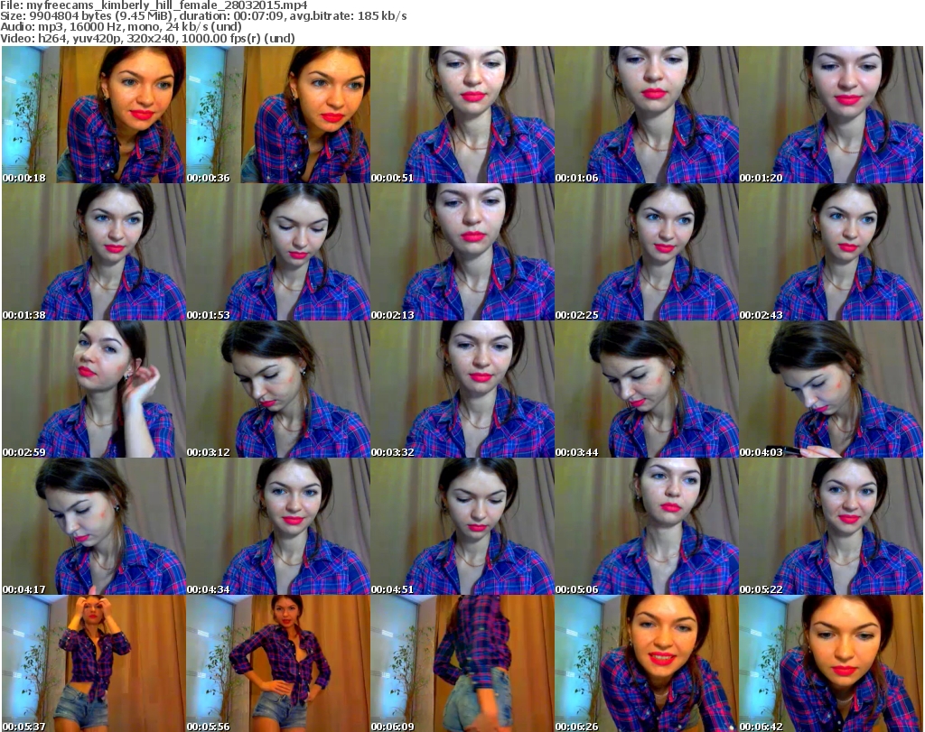Pick the thumbnail stamped 00:01:20
The width and height of the screenshot is (925, 732).
(831, 115)
